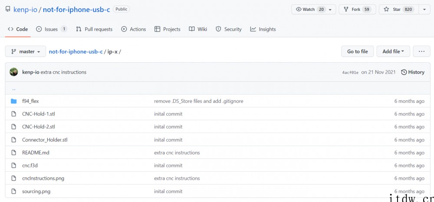
Task: Click the Go to file button
Action: tap(357, 51)
